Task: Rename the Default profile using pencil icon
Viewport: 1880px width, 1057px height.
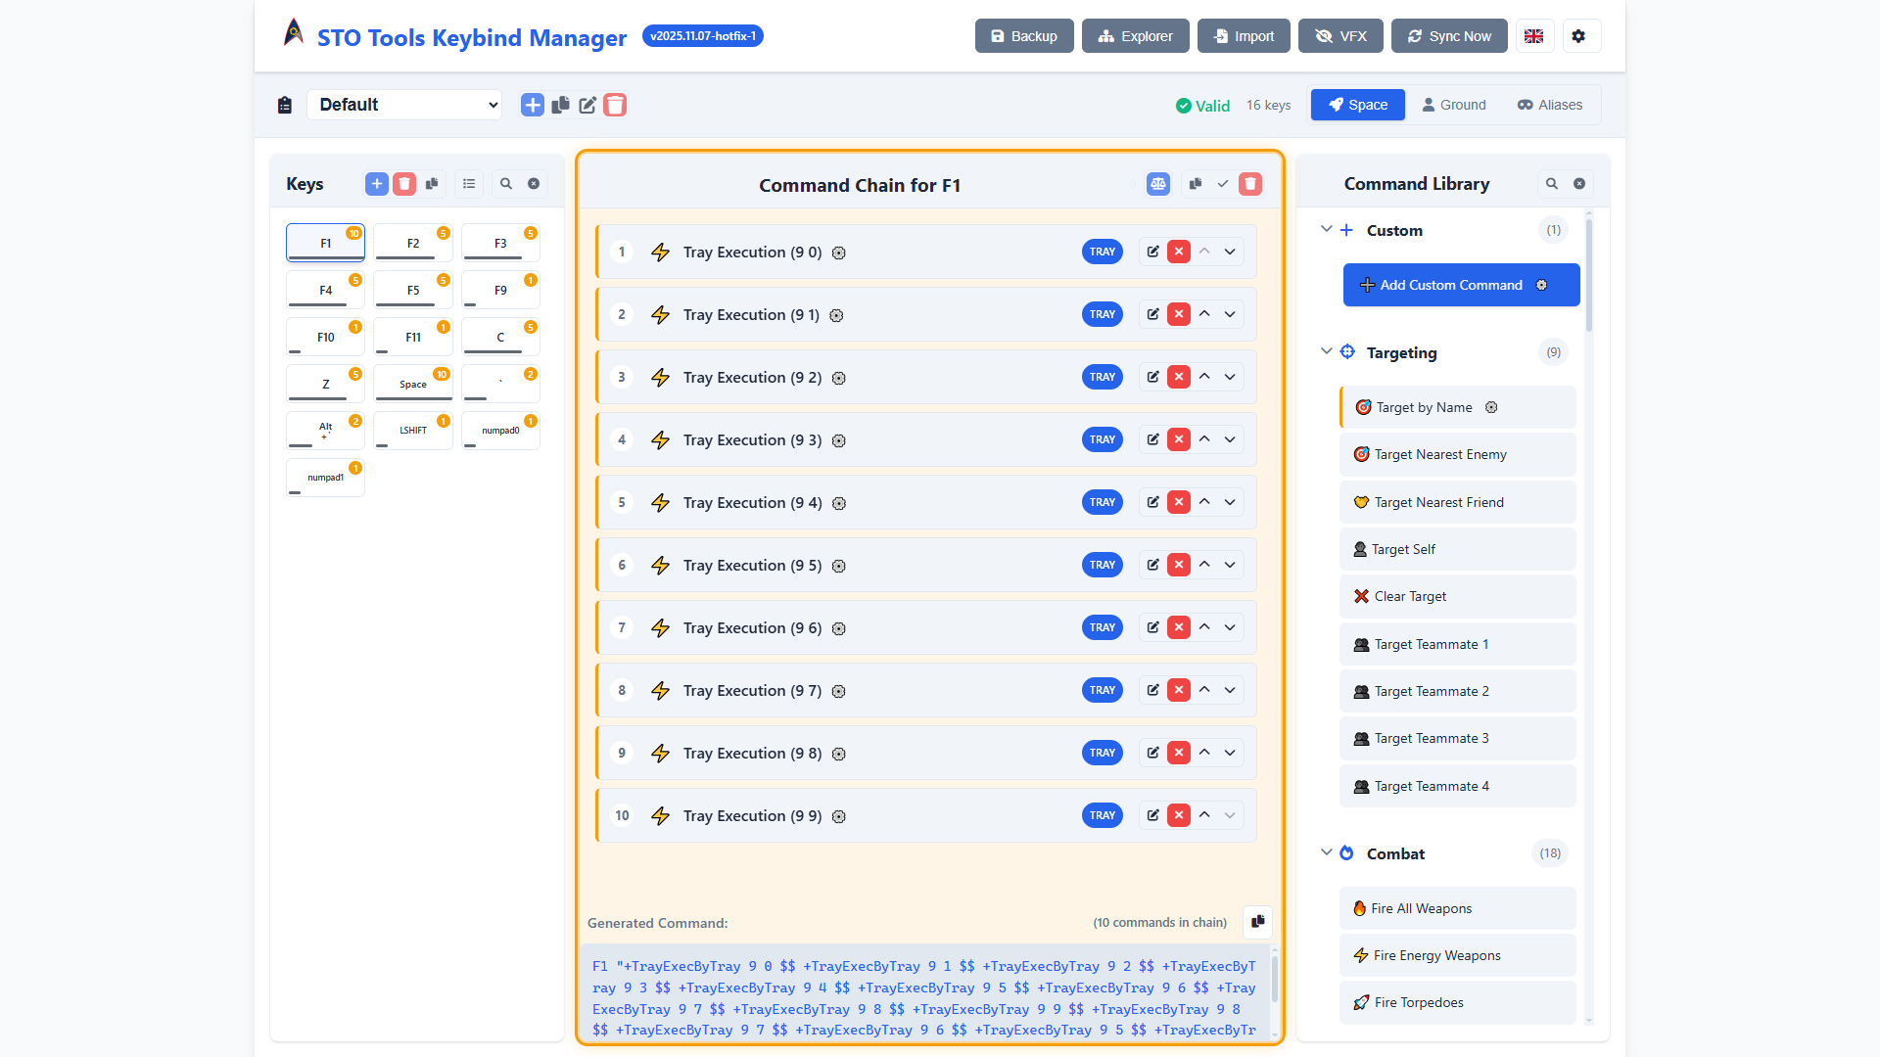Action: (x=587, y=105)
